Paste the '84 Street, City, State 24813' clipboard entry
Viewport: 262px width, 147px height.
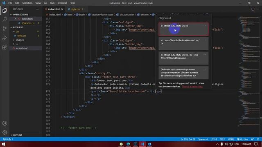tap(183, 29)
